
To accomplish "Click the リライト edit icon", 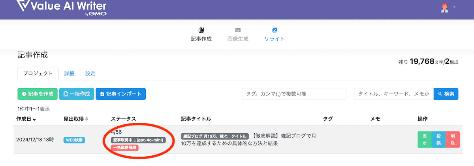I will click(275, 30).
